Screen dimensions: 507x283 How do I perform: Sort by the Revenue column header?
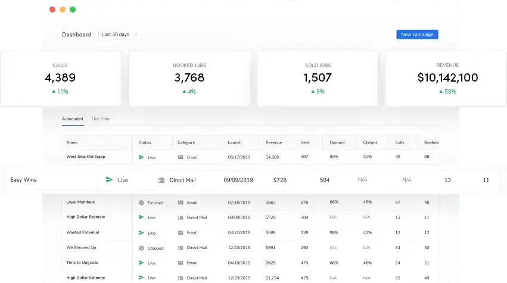click(x=273, y=142)
